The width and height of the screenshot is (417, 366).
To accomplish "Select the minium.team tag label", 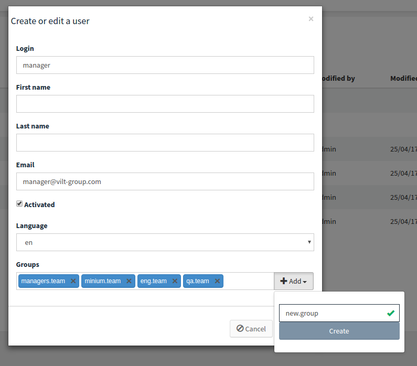I will pyautogui.click(x=103, y=281).
